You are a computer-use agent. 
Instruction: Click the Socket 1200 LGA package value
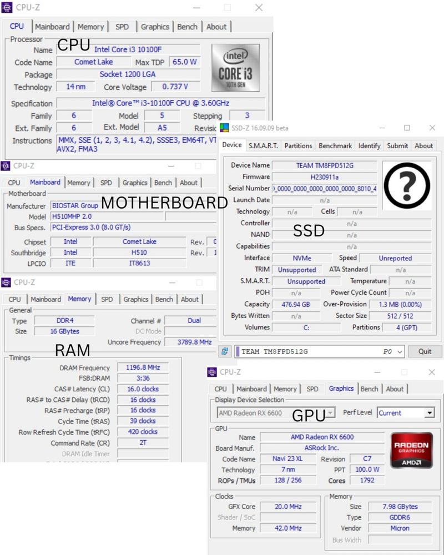coord(128,74)
